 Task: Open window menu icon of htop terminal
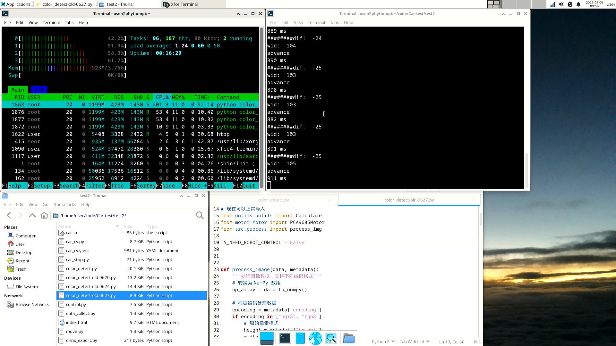(x=5, y=13)
